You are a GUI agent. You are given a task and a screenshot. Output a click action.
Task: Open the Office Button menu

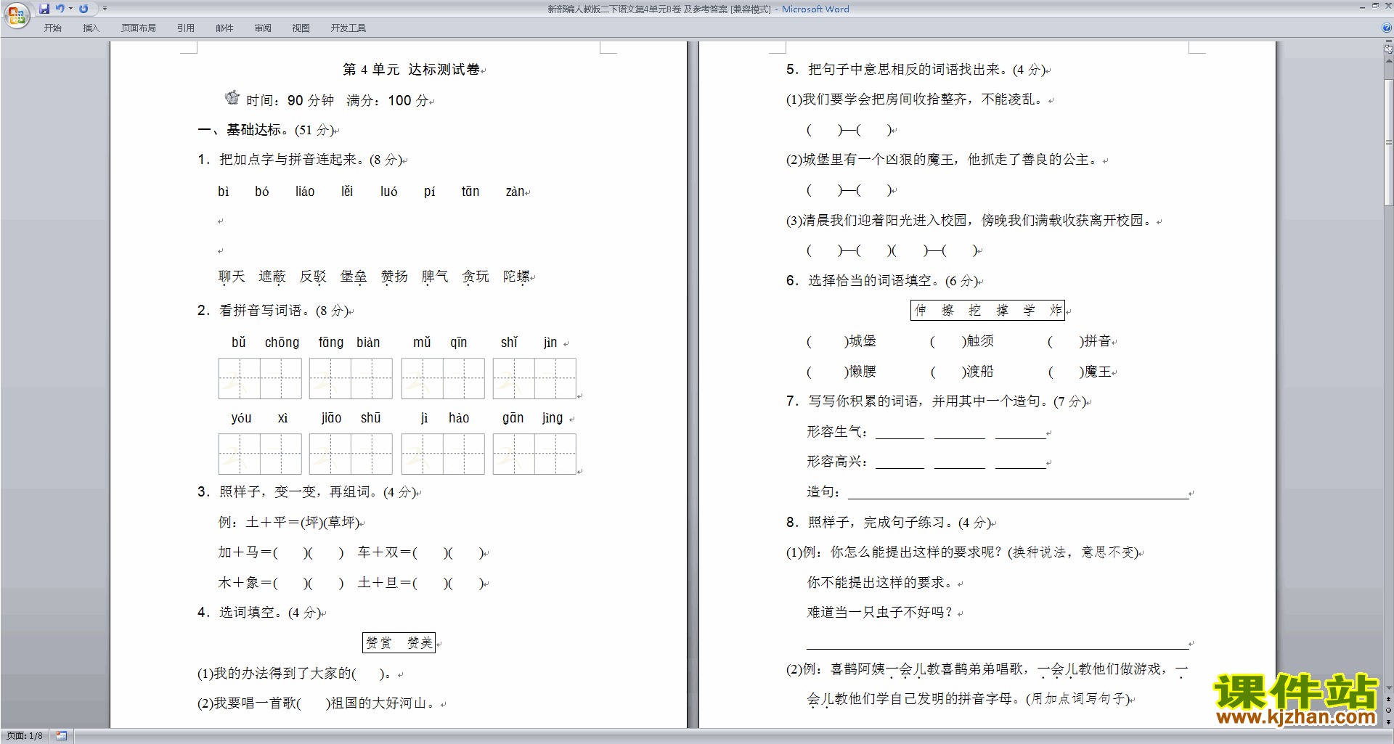[x=16, y=15]
